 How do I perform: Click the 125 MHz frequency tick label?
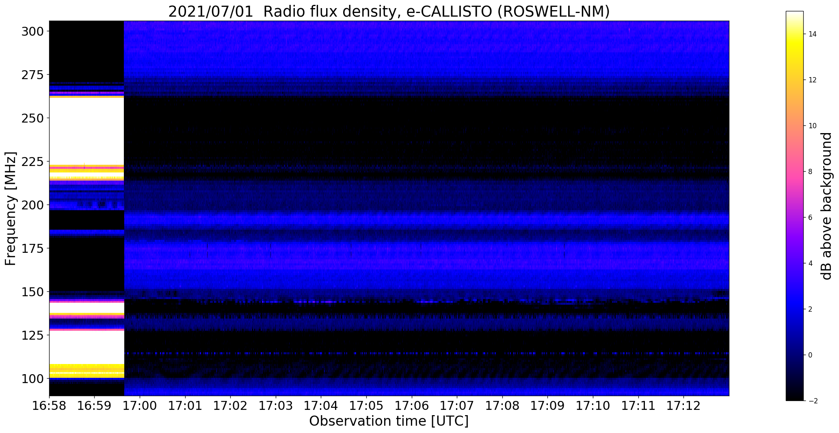32,335
